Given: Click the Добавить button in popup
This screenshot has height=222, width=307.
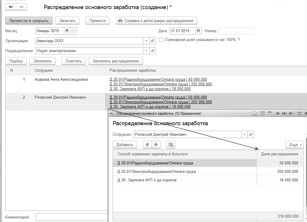Looking at the screenshot, I should pyautogui.click(x=125, y=144).
